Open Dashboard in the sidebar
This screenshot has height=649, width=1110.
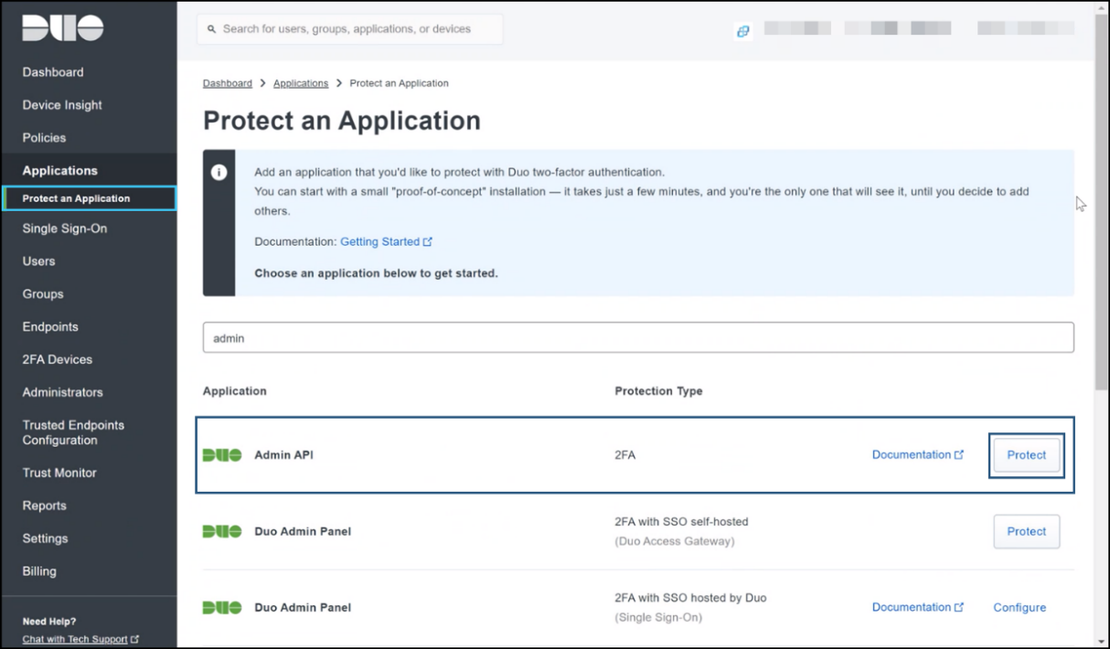click(53, 72)
